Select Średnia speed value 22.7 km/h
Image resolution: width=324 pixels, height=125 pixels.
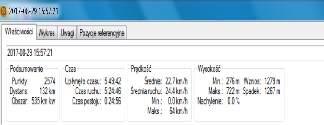coord(176,81)
